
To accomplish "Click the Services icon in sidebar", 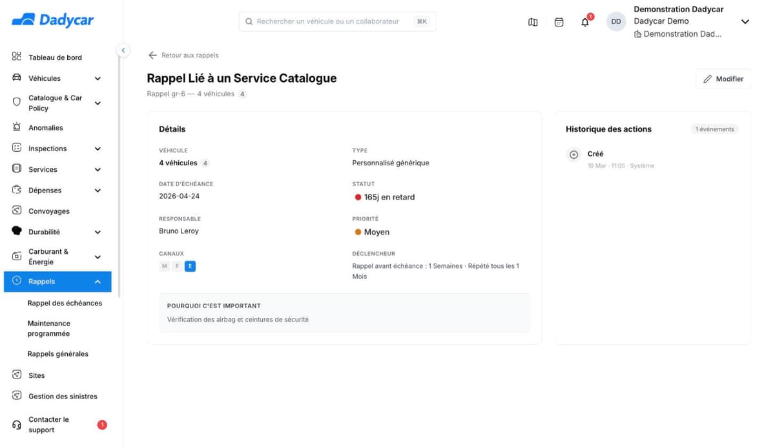I will click(17, 169).
